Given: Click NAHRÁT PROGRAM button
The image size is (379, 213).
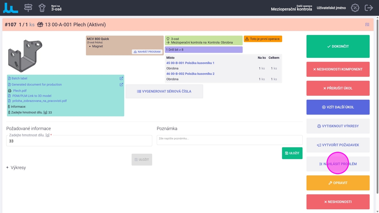Looking at the screenshot, I should point(147,52).
